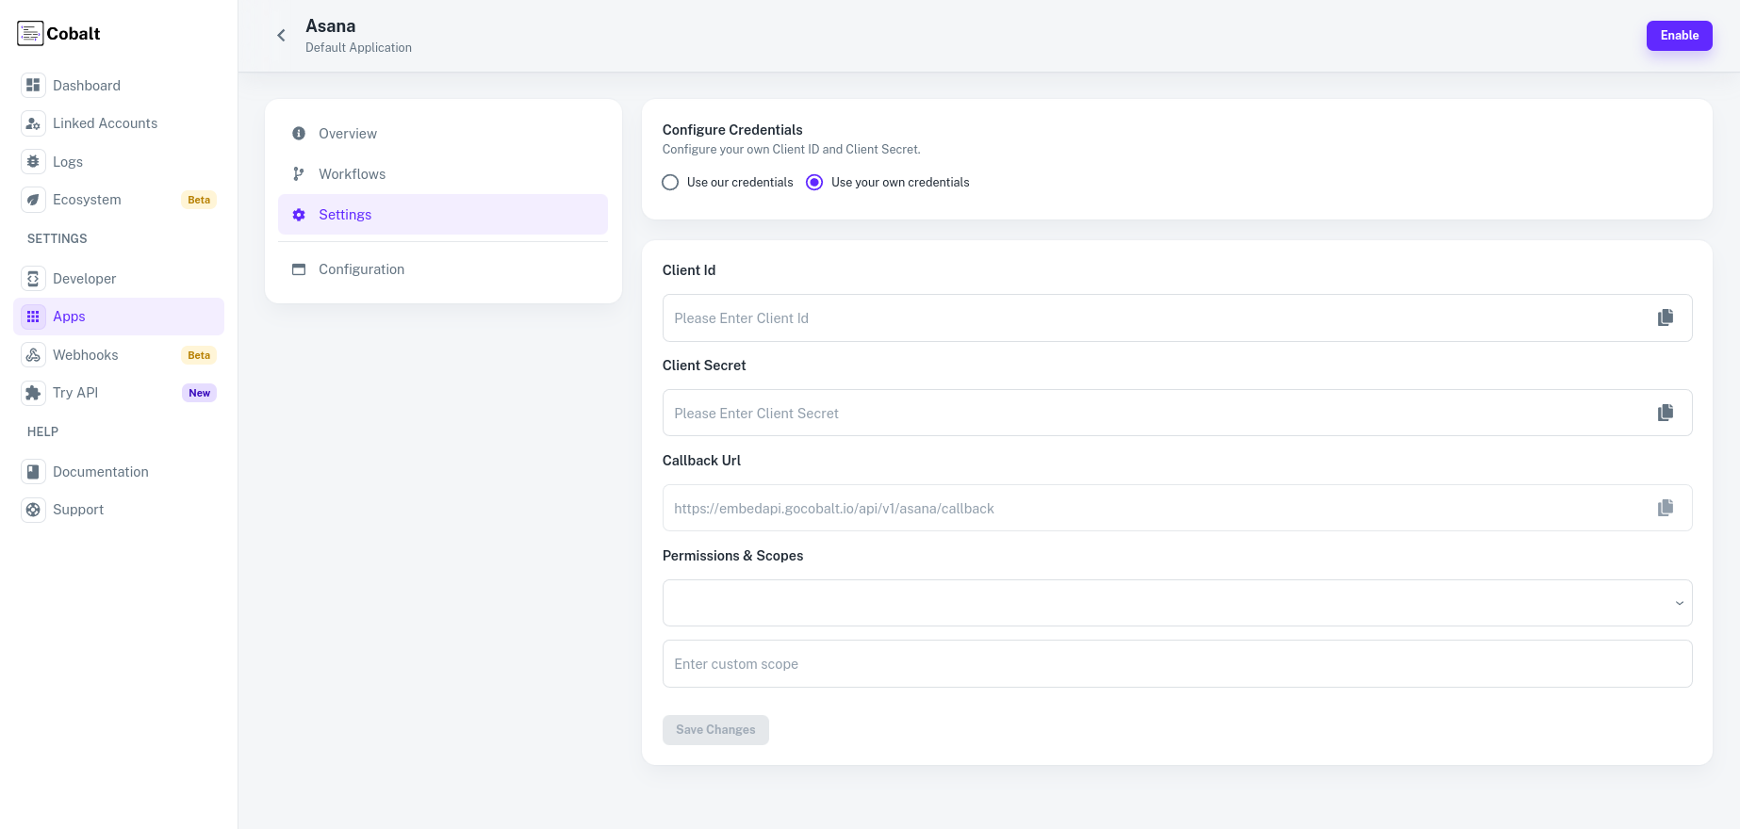Go to Dashboard in sidebar
The image size is (1740, 829).
(x=119, y=86)
